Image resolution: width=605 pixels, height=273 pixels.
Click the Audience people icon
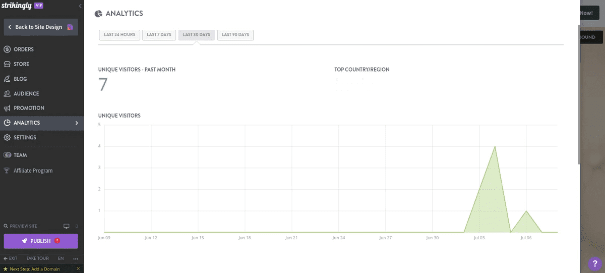coord(7,93)
